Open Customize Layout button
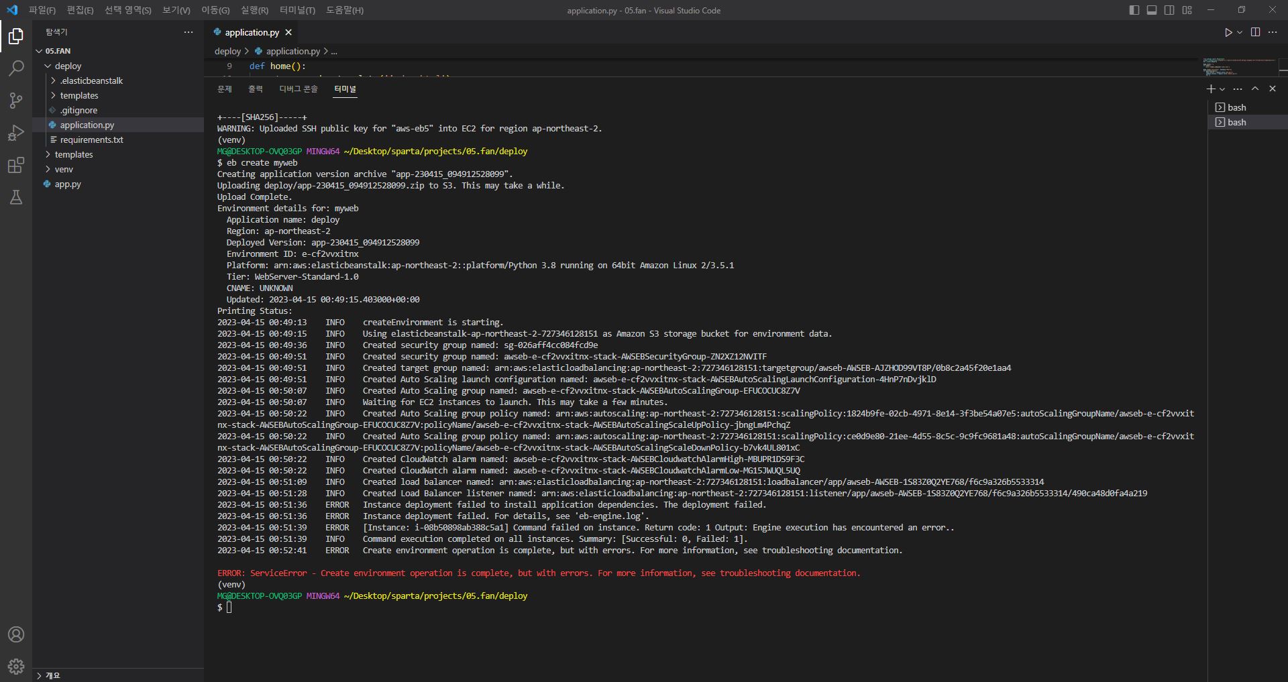The height and width of the screenshot is (682, 1288). coord(1187,10)
